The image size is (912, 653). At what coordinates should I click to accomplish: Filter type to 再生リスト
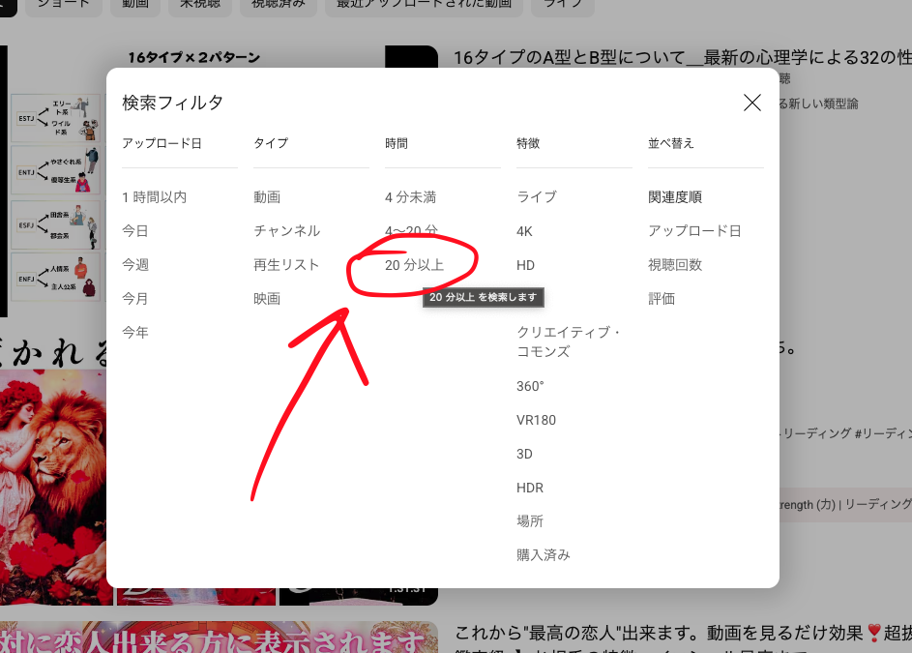tap(286, 265)
